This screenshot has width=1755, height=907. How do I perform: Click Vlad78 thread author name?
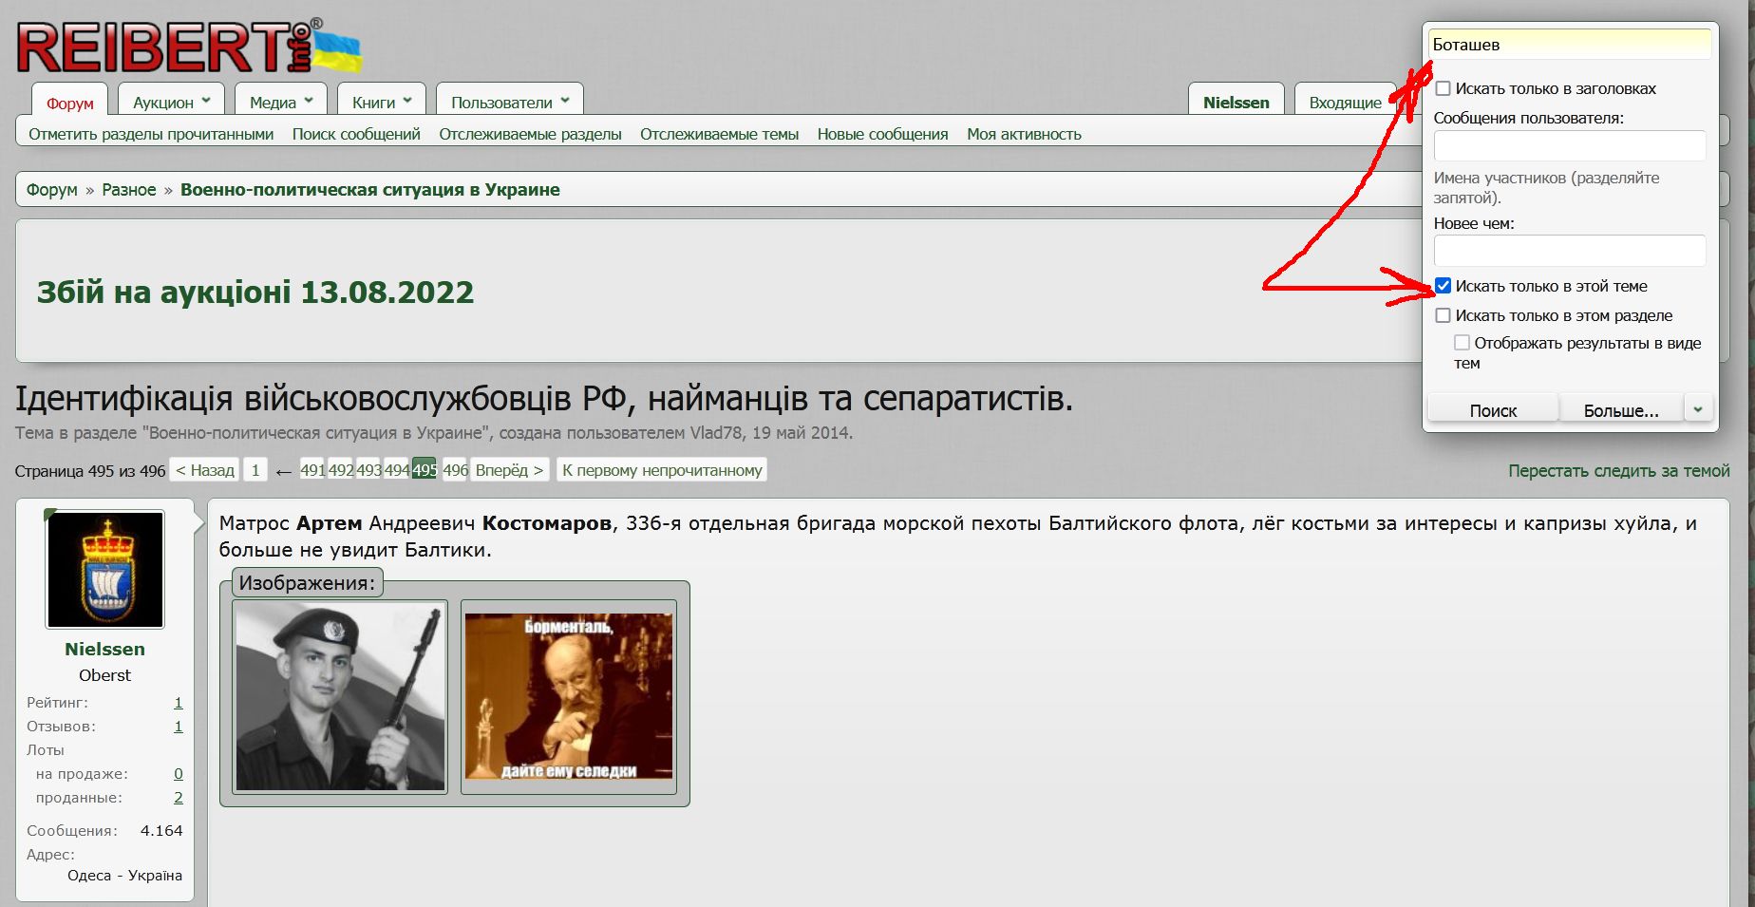[x=716, y=433]
